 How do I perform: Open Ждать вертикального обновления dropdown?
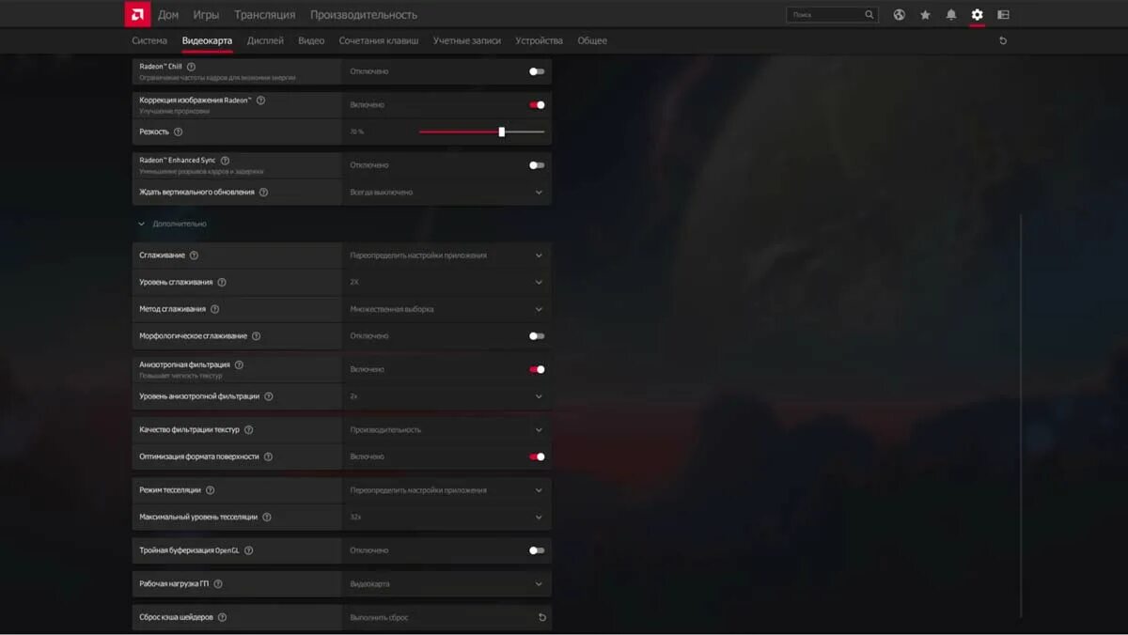(446, 192)
